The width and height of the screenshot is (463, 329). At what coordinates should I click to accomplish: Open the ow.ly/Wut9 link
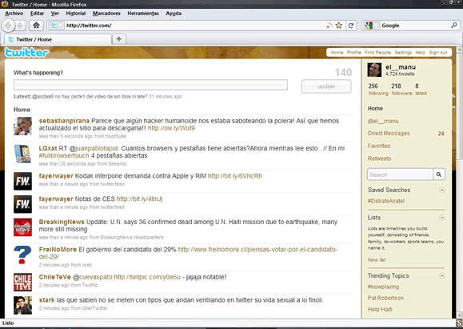pos(171,128)
